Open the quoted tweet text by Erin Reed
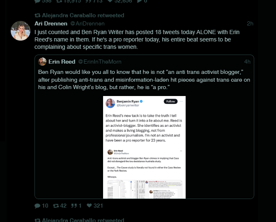 pyautogui.click(x=144, y=80)
